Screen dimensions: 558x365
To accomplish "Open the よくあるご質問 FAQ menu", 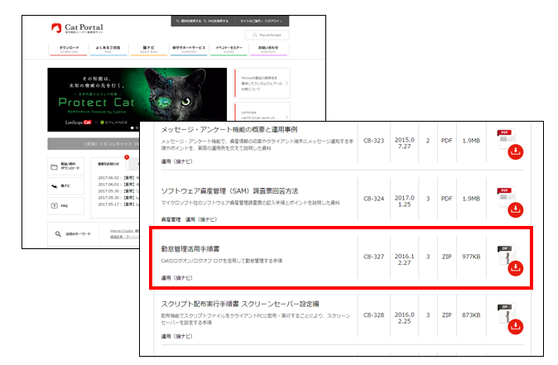I will (108, 50).
